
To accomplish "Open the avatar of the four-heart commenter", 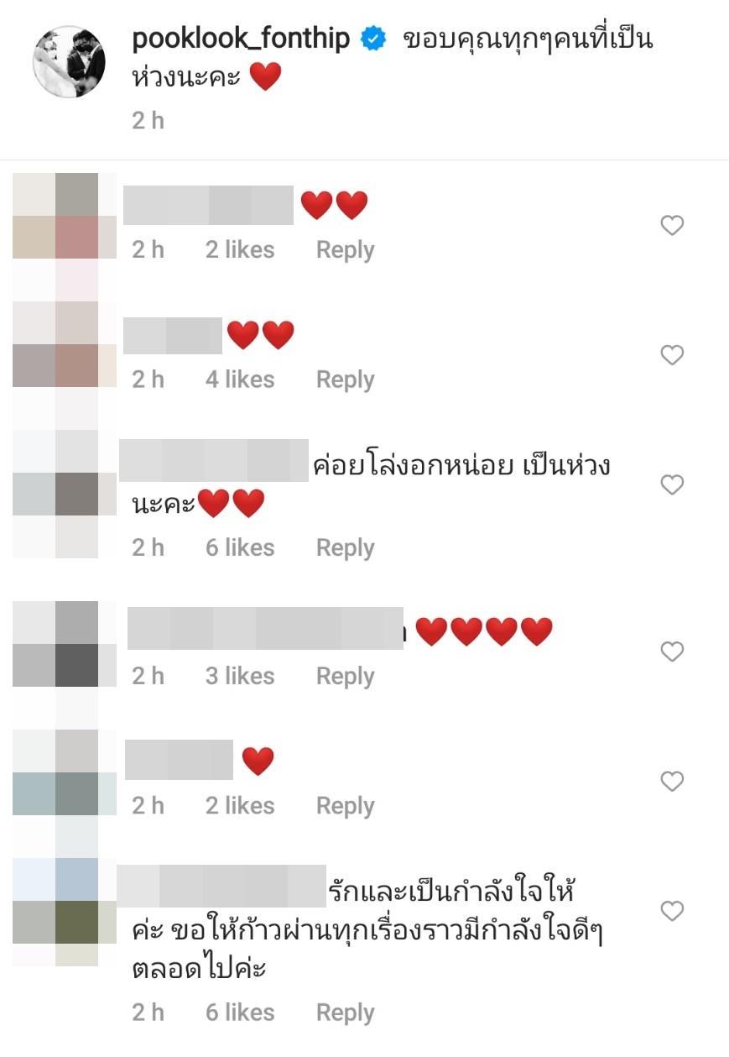I will tap(65, 644).
